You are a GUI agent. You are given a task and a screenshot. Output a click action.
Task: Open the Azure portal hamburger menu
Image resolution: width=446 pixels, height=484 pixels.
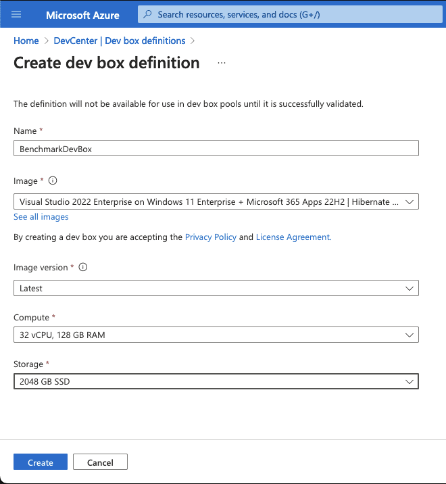coord(17,14)
